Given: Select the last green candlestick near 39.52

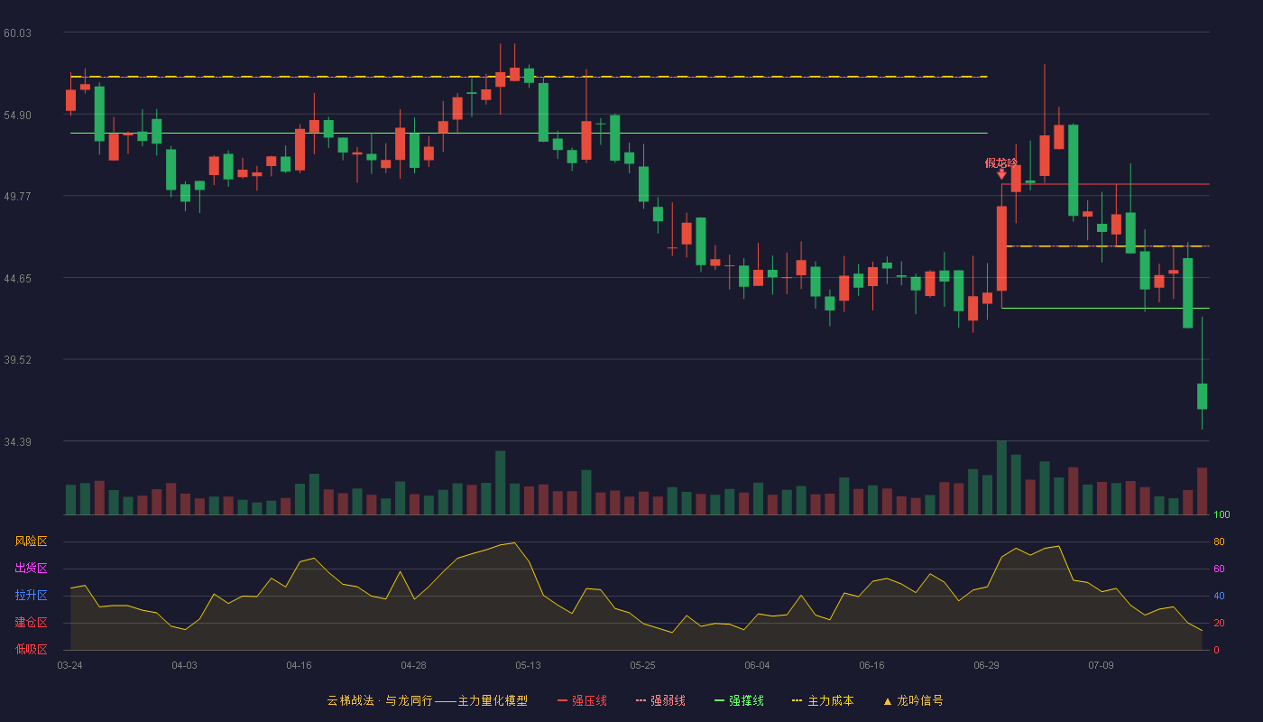Looking at the screenshot, I should [1202, 396].
